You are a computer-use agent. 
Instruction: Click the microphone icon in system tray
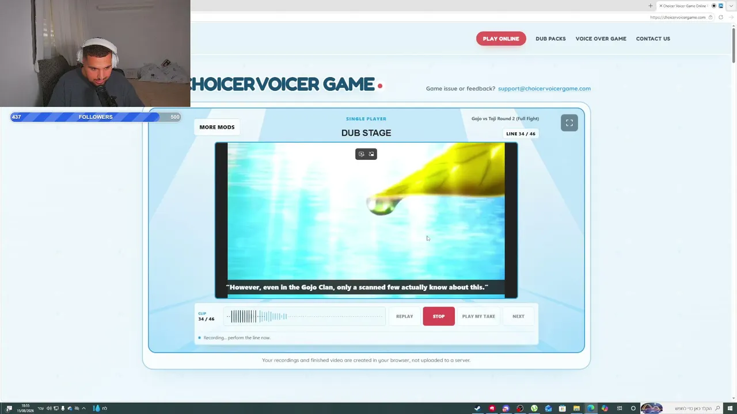coord(63,408)
